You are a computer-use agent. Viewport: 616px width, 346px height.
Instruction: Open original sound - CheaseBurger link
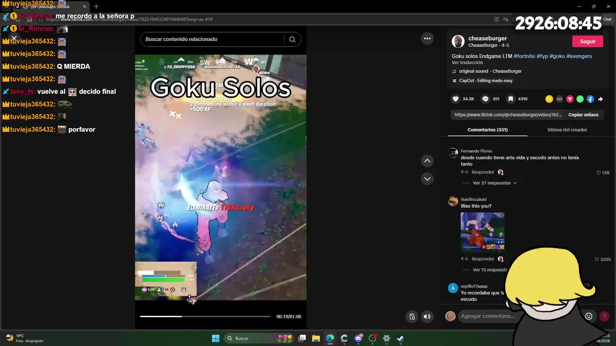tap(490, 71)
